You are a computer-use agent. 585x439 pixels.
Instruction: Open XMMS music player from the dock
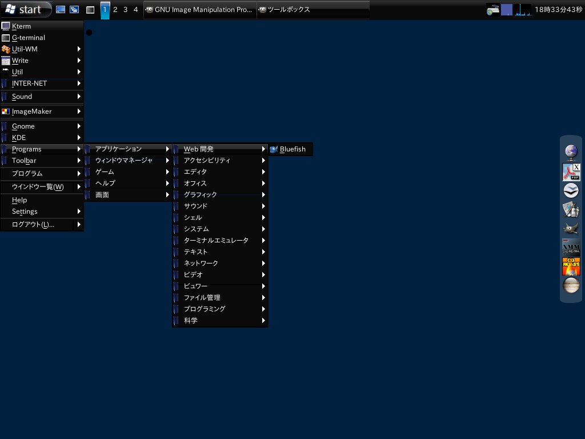click(571, 248)
